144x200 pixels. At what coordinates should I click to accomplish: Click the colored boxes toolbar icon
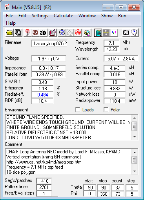87,33
